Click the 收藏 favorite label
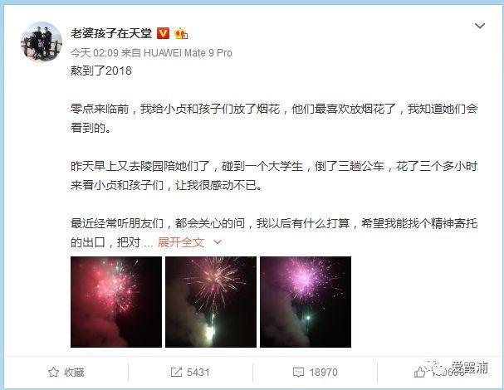Screen dimensions: 504x390 74,372
